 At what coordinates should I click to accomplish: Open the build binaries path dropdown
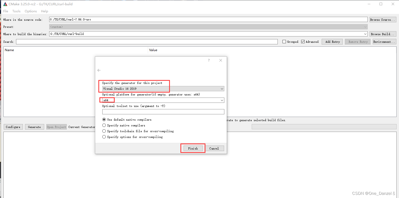click(365, 34)
